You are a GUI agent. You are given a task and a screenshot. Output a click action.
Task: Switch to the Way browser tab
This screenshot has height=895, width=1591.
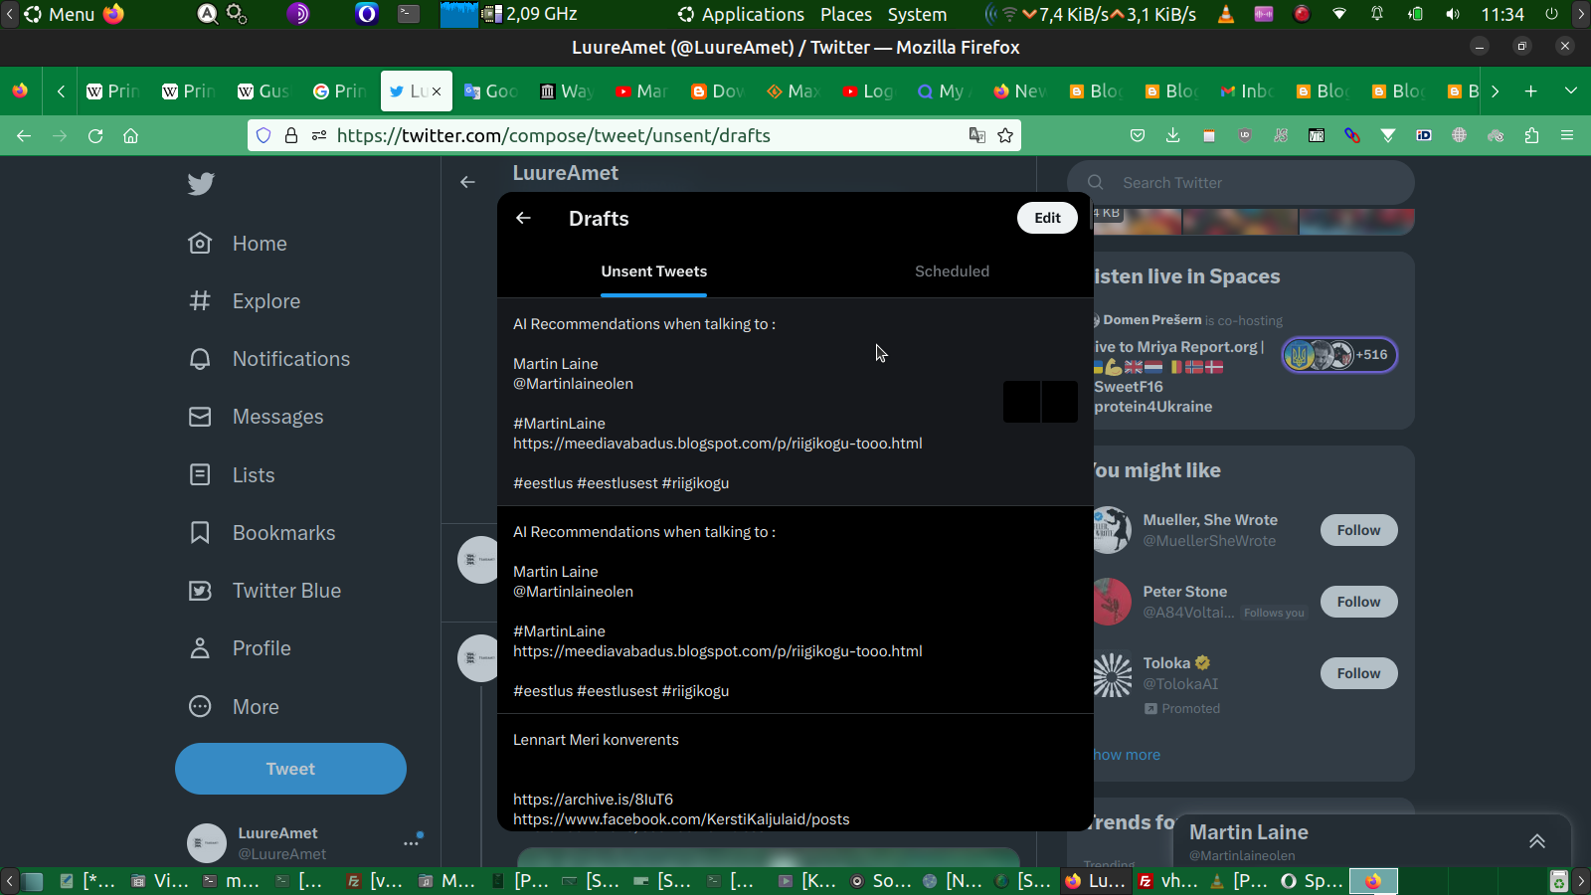coord(567,91)
